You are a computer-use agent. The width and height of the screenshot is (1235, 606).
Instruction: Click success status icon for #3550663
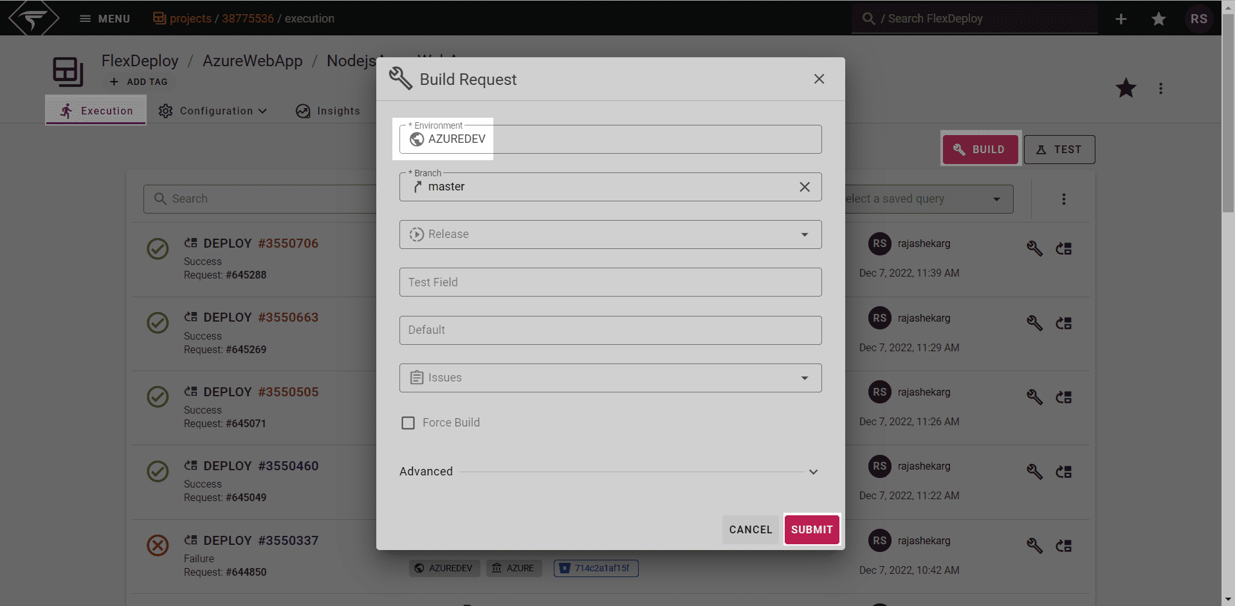coord(158,322)
